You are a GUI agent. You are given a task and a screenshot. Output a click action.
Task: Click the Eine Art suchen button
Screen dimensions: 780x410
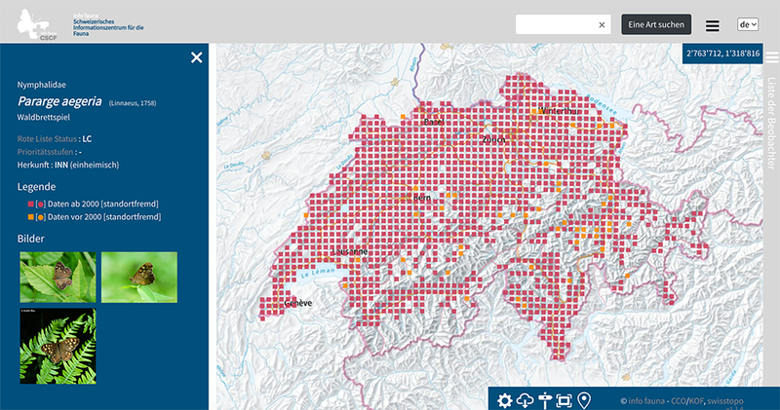point(656,24)
